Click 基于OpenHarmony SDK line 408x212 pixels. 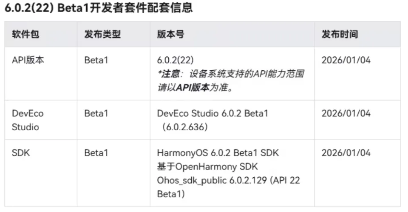207,167
